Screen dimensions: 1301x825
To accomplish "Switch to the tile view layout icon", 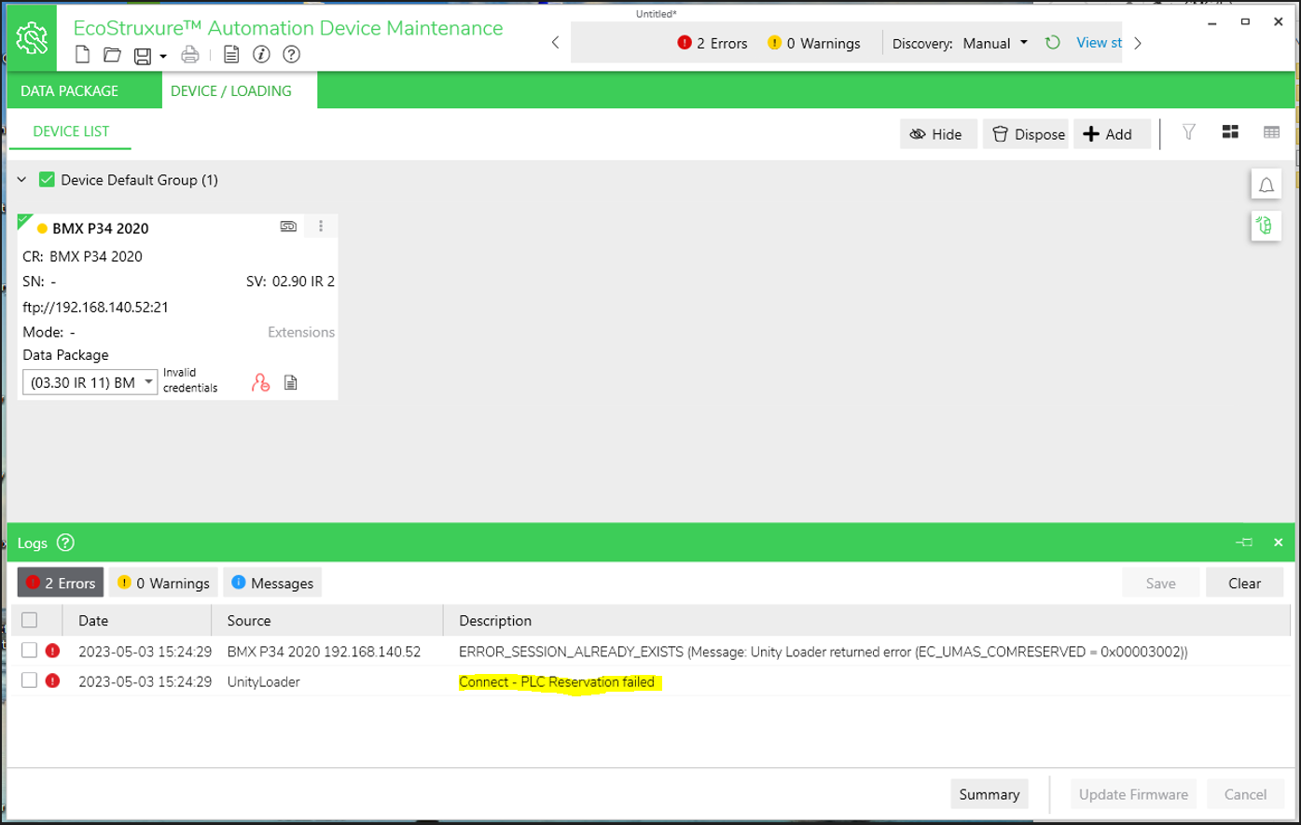I will (1230, 132).
